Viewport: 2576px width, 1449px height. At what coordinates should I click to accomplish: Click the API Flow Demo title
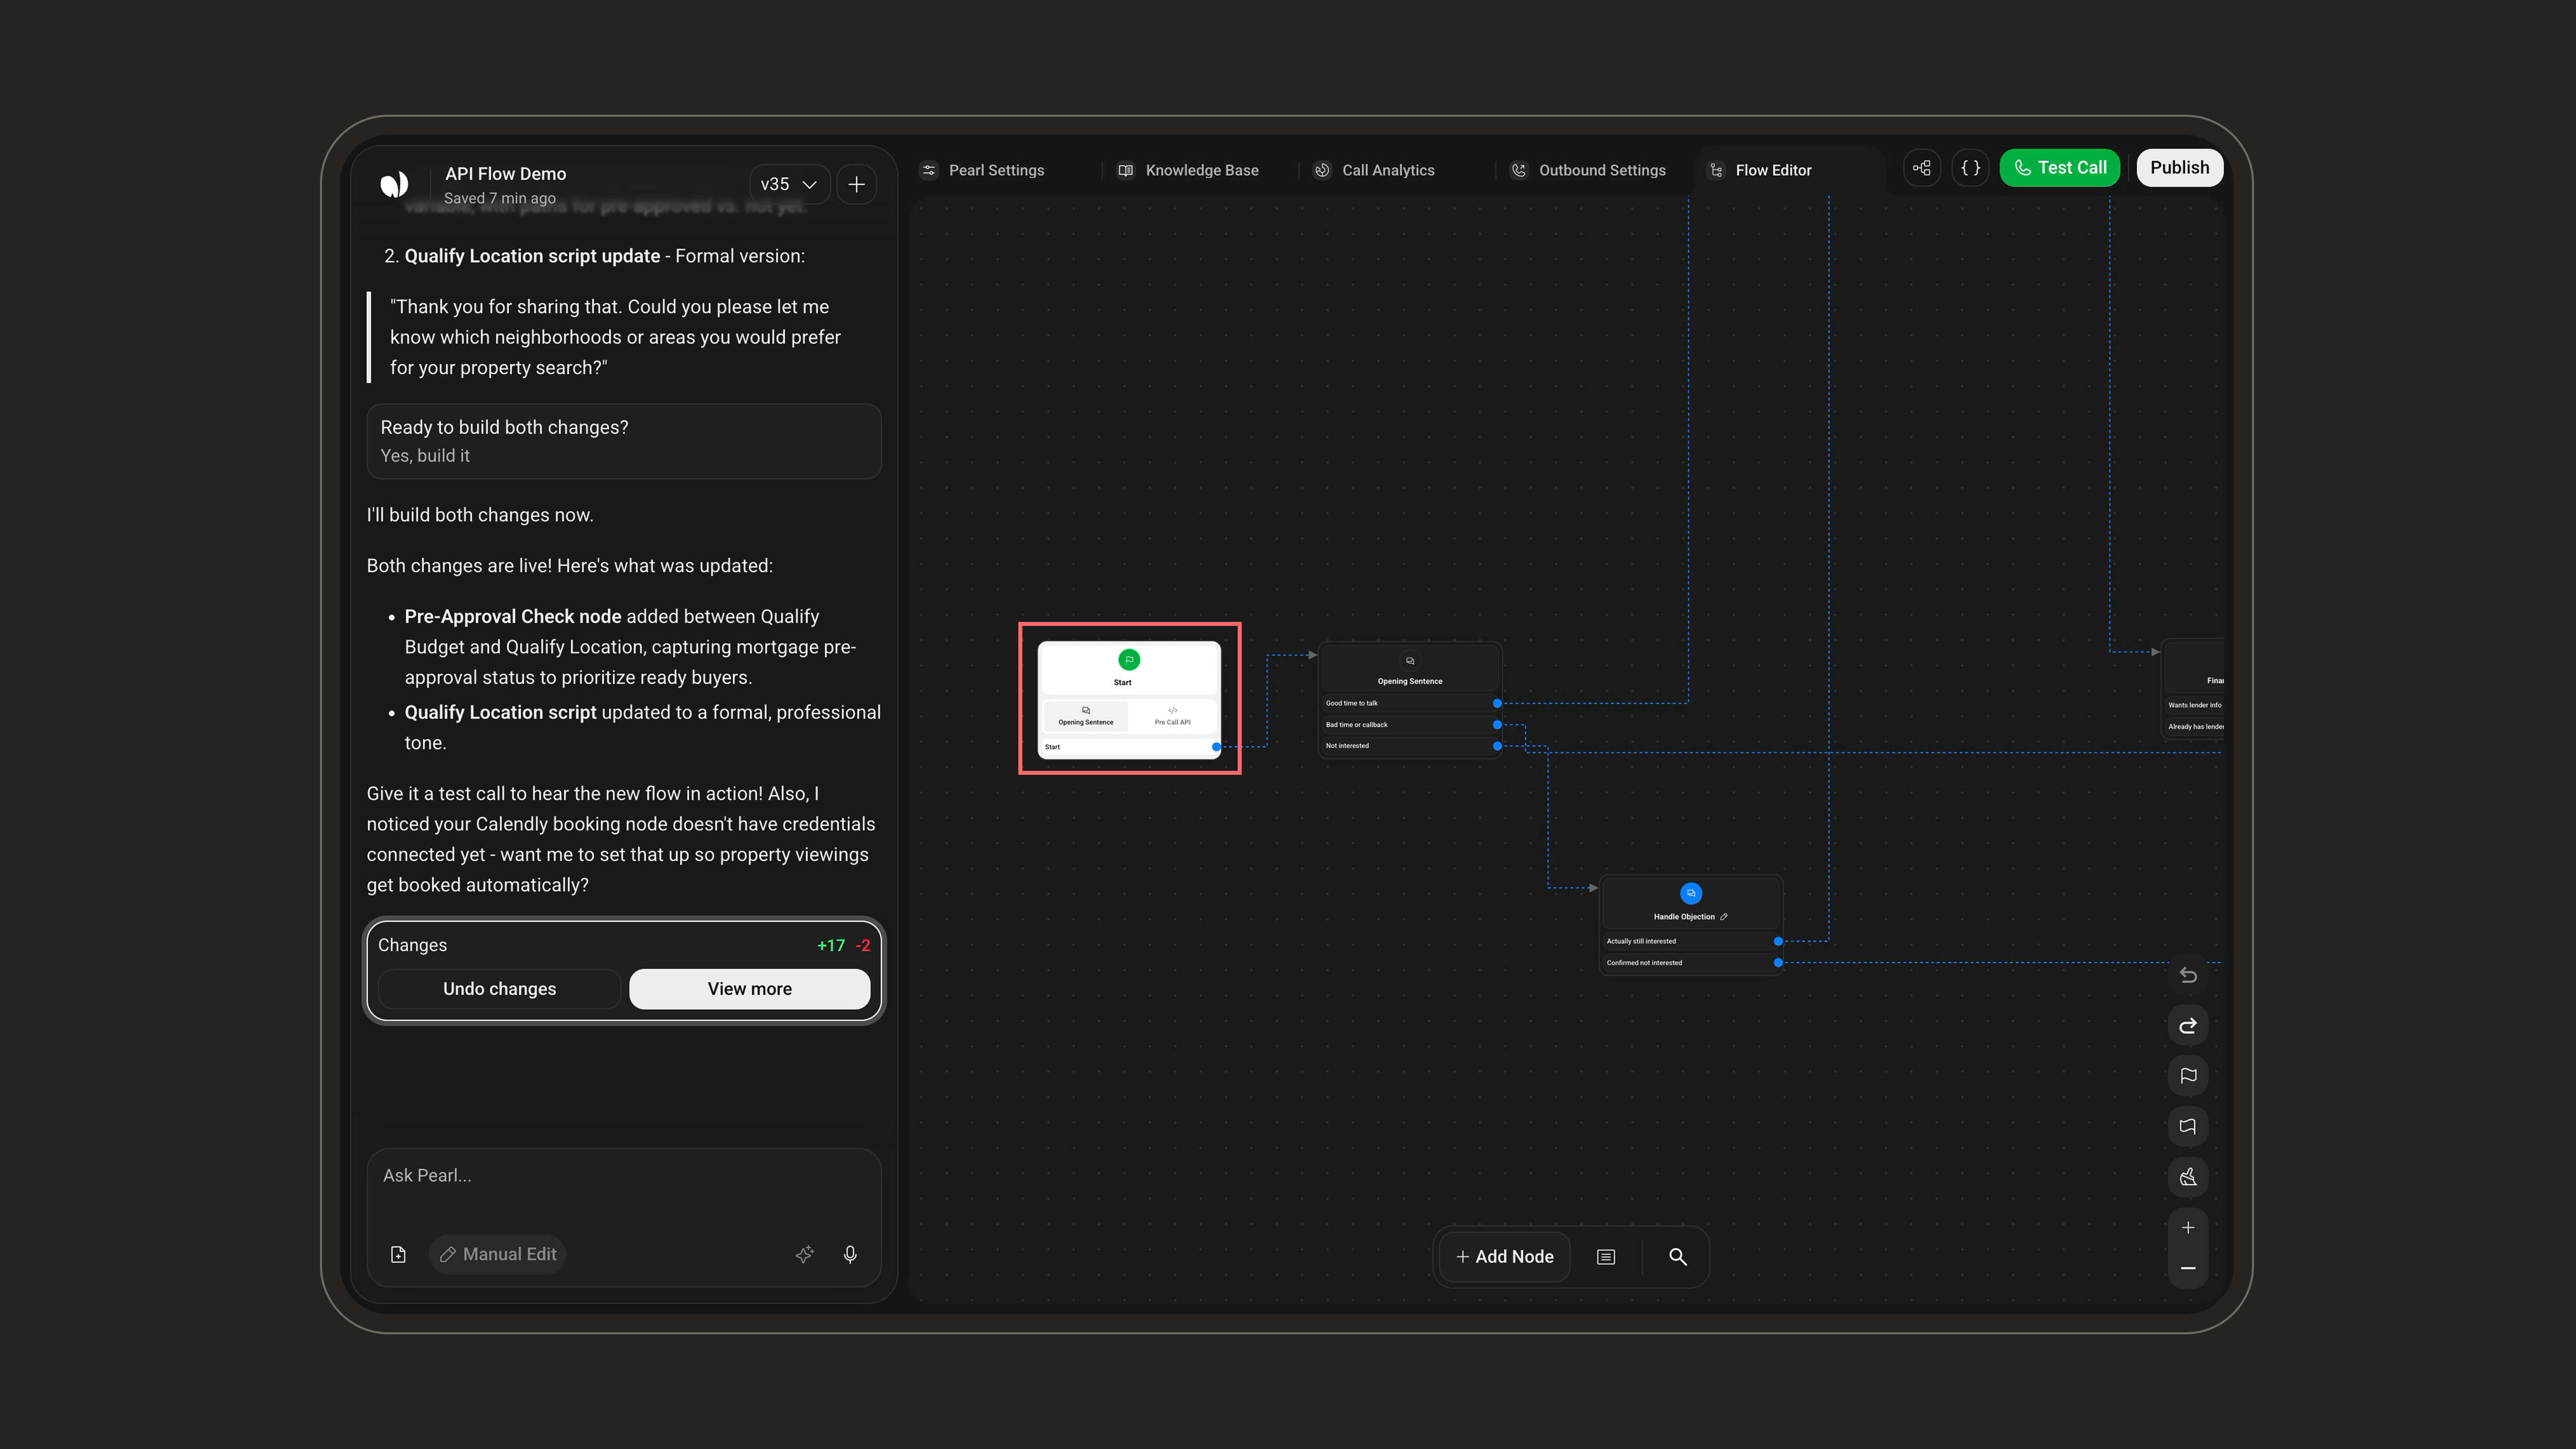(x=505, y=174)
